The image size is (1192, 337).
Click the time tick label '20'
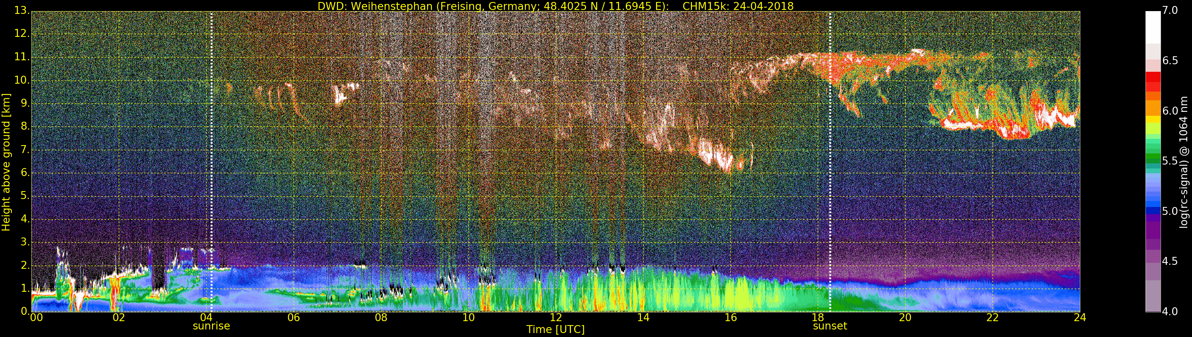[905, 318]
